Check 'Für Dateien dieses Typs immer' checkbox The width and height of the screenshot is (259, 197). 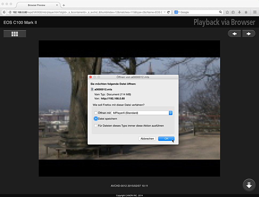(x=96, y=126)
